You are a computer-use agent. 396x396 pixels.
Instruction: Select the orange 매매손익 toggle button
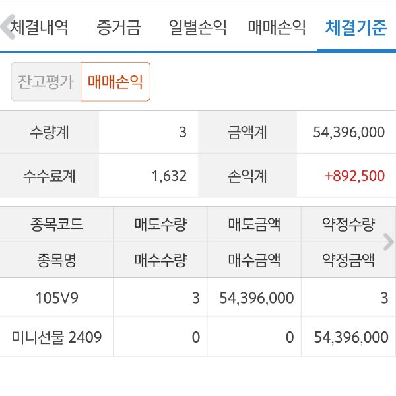pos(115,82)
